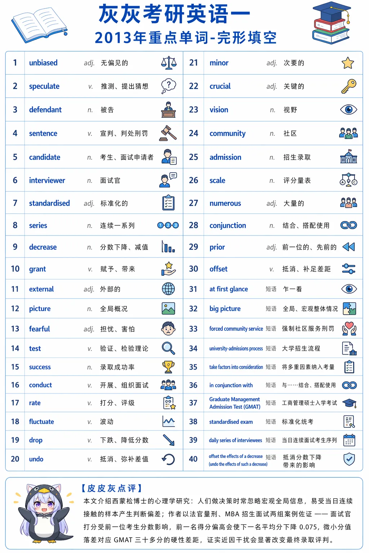Click the worried face icon beside fearful
This screenshot has width=369, height=553.
(168, 328)
